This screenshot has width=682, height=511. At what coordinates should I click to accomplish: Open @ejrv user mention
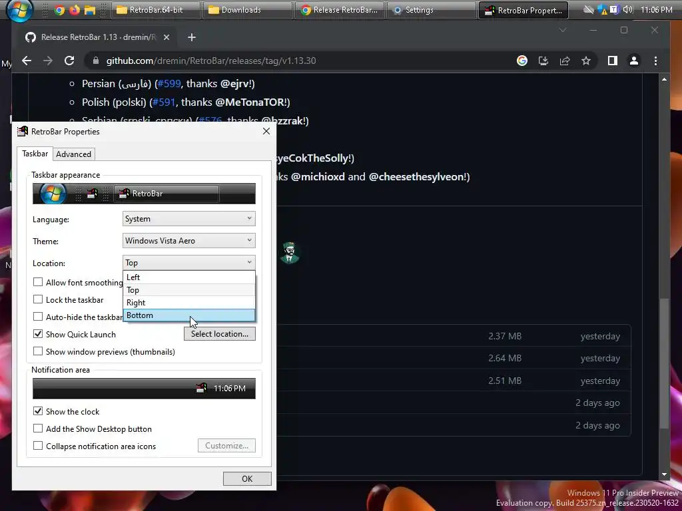[x=235, y=83]
